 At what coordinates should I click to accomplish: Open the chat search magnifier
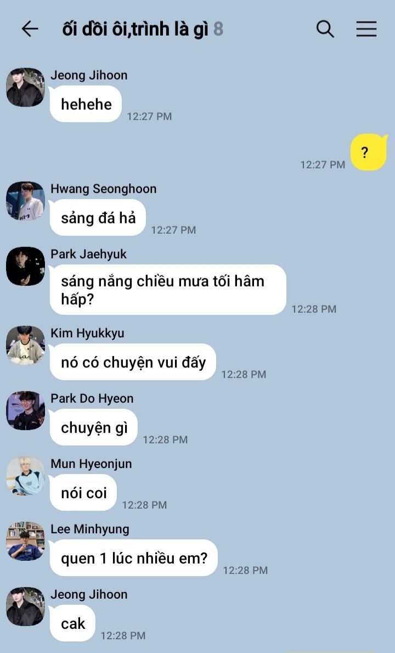tap(325, 29)
